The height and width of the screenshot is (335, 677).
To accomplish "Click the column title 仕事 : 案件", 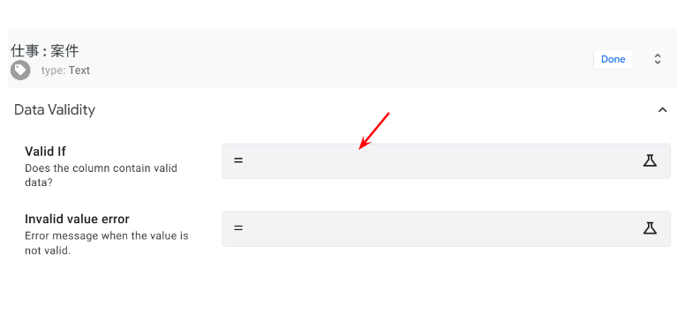I will click(x=44, y=51).
